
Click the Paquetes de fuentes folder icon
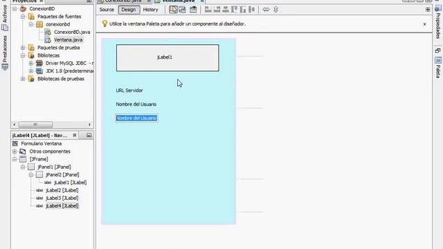click(x=31, y=17)
